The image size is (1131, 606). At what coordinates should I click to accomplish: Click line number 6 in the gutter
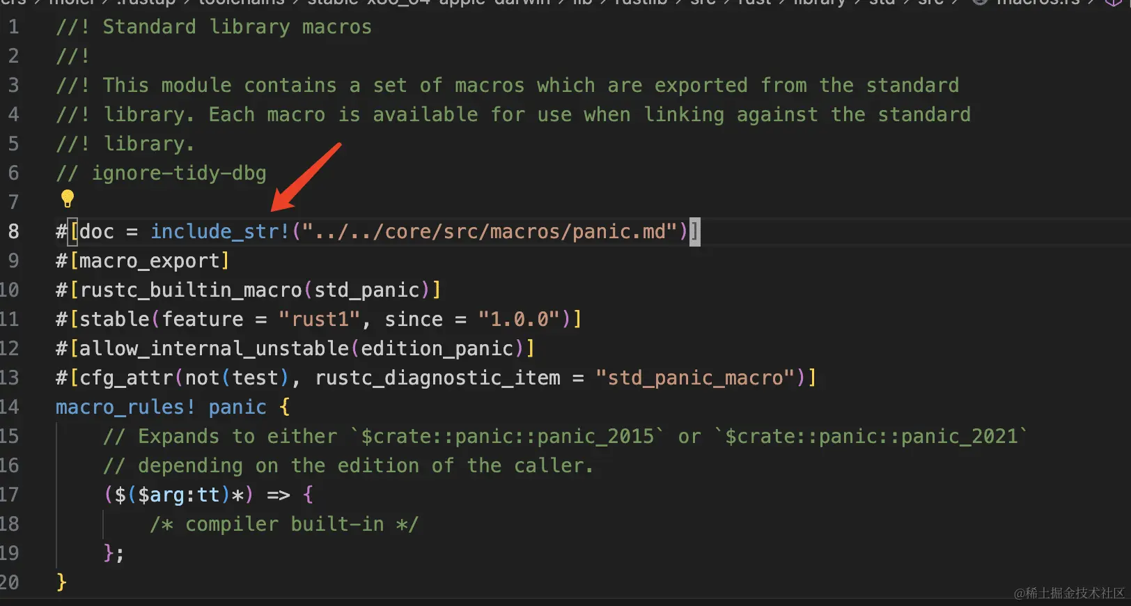tap(13, 173)
